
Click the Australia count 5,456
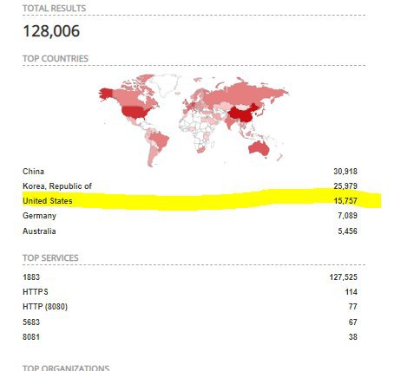(347, 231)
